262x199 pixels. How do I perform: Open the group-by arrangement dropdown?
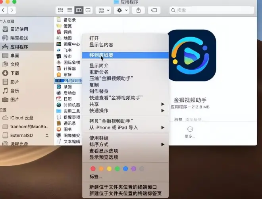point(103,10)
